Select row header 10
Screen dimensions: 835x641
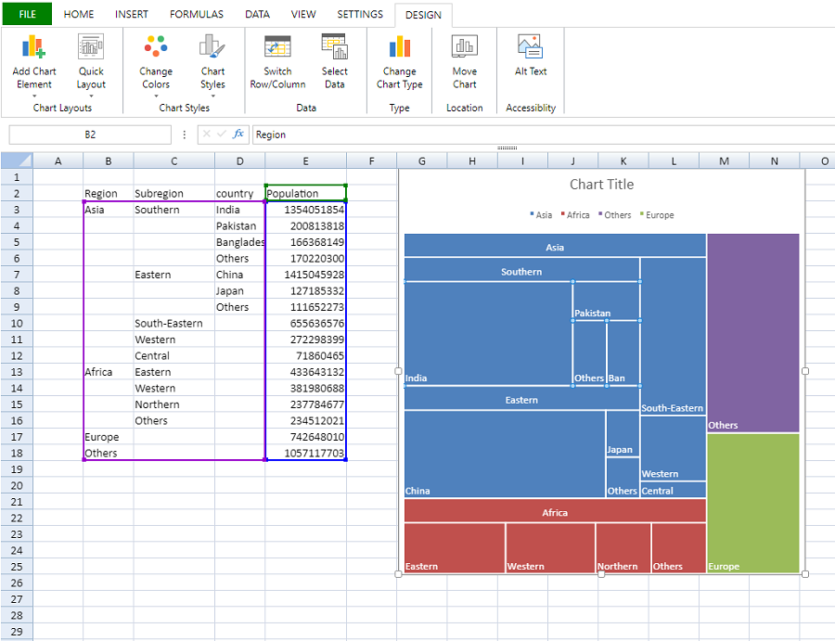pos(17,323)
